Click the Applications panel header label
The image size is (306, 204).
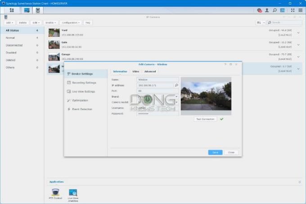[57, 182]
